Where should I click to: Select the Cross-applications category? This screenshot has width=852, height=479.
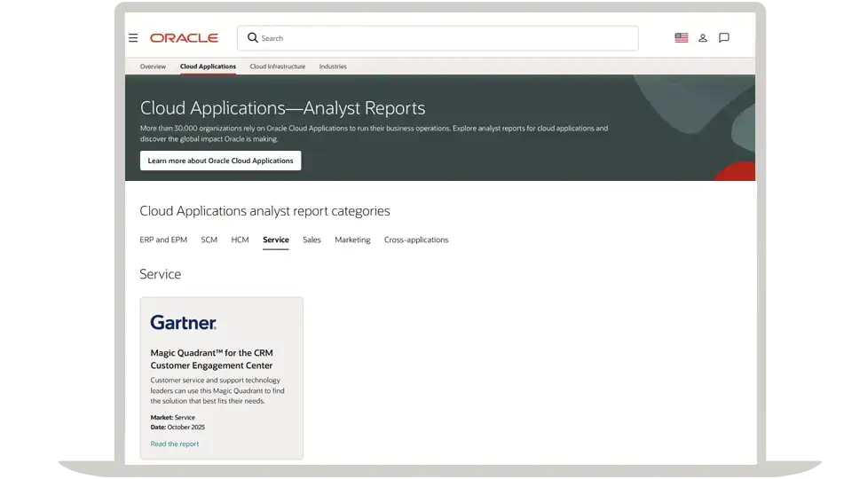coord(416,239)
